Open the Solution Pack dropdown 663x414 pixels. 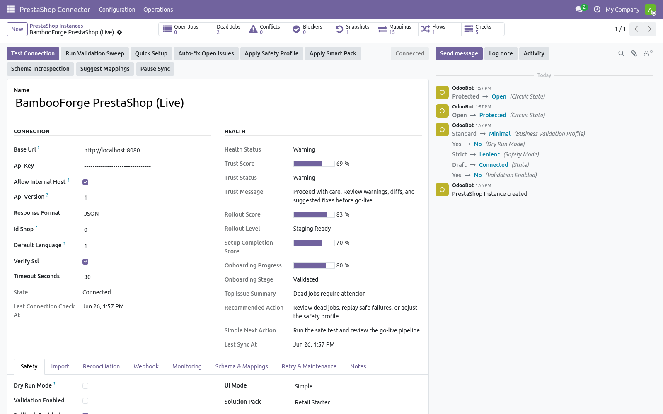(x=358, y=402)
